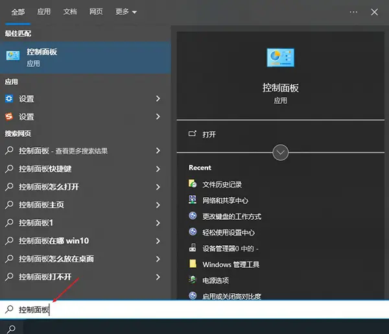Click the 网络和共享中心 icon
The width and height of the screenshot is (389, 334).
193,200
